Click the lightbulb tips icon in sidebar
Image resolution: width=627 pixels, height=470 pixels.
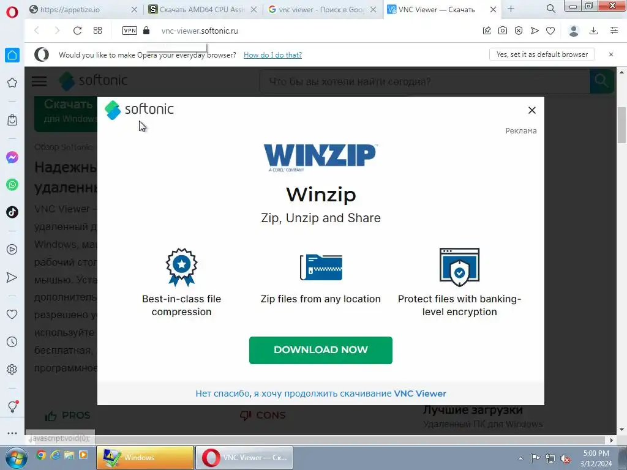pos(12,406)
